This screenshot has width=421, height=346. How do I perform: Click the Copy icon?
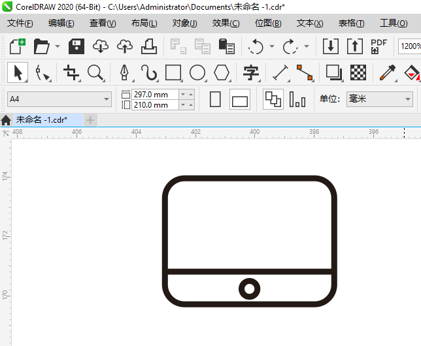tap(203, 46)
